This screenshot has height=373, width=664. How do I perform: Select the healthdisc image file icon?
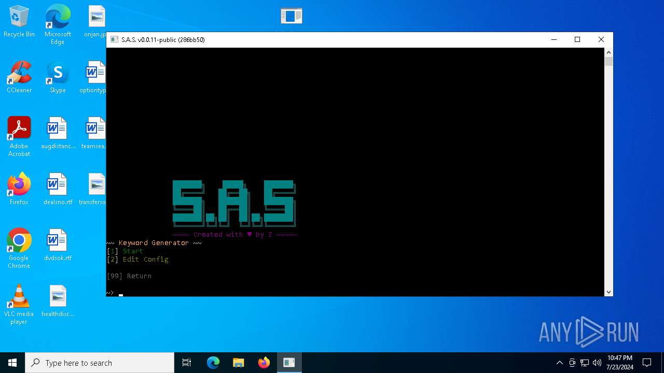click(x=58, y=302)
